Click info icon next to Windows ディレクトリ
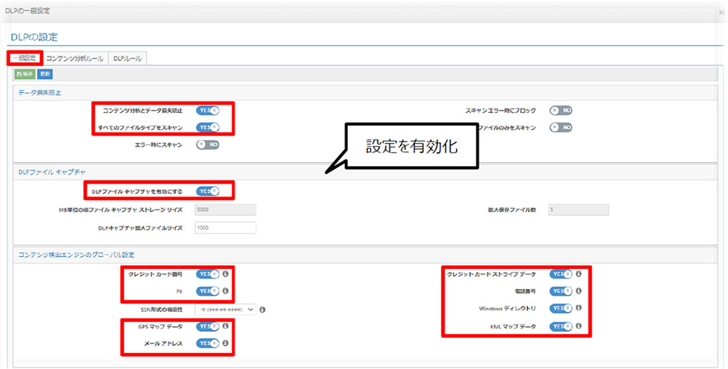The image size is (728, 369). (x=579, y=309)
